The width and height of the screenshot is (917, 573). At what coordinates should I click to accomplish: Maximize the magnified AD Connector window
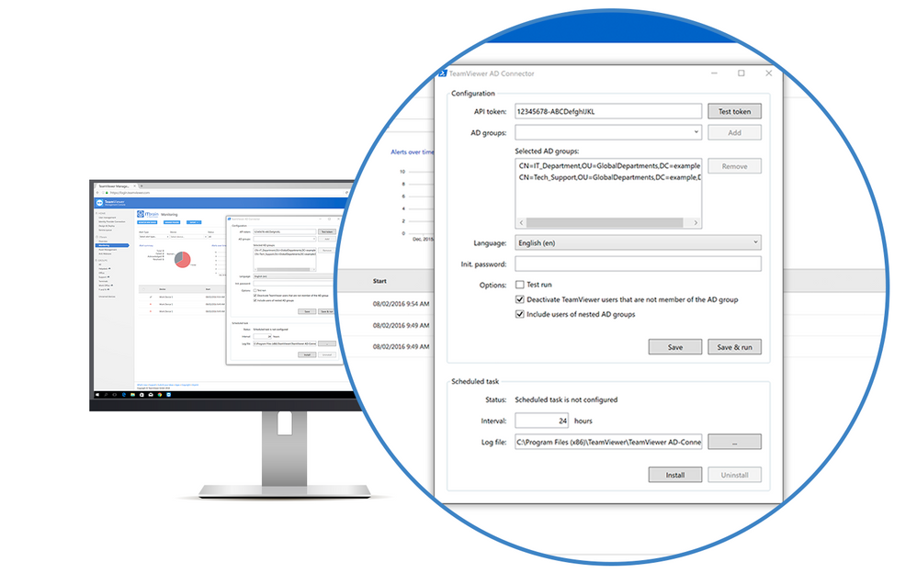(x=741, y=73)
